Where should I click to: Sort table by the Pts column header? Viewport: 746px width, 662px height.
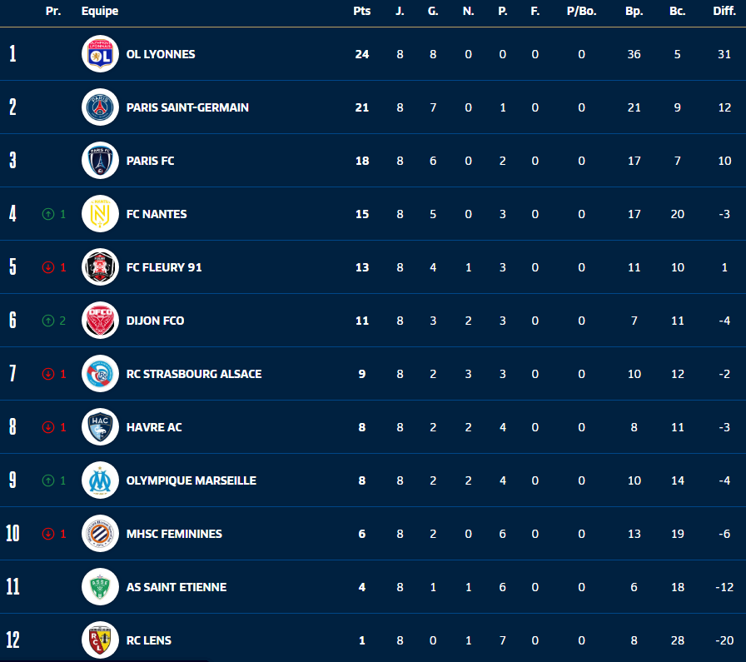361,12
